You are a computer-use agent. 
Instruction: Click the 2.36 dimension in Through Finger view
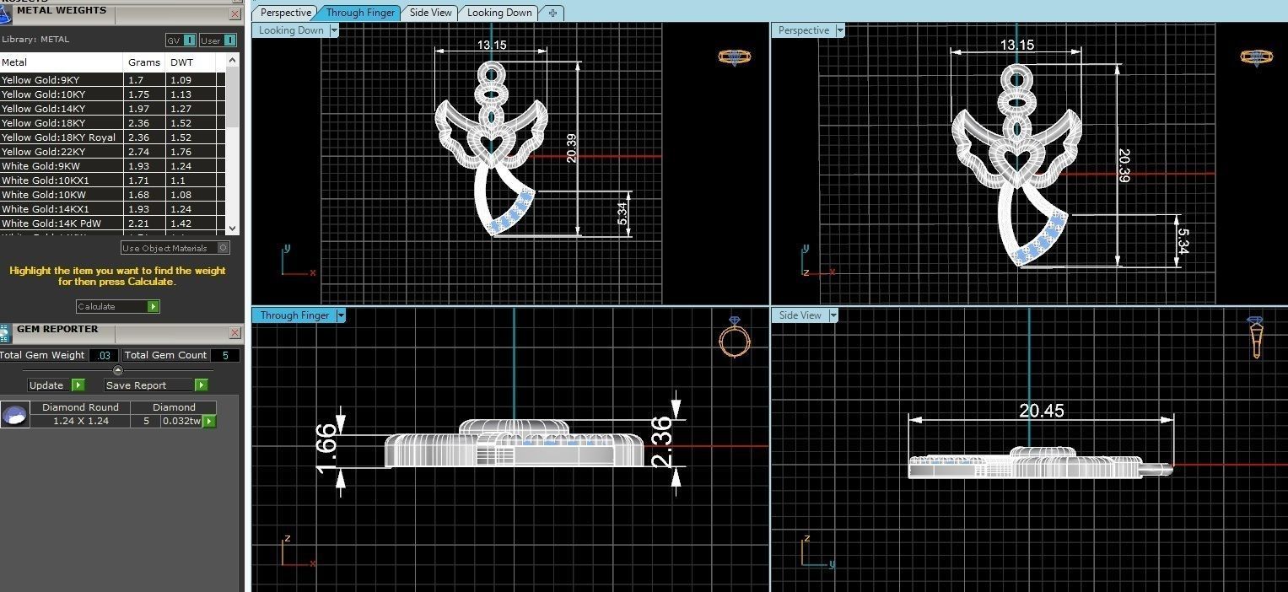662,442
